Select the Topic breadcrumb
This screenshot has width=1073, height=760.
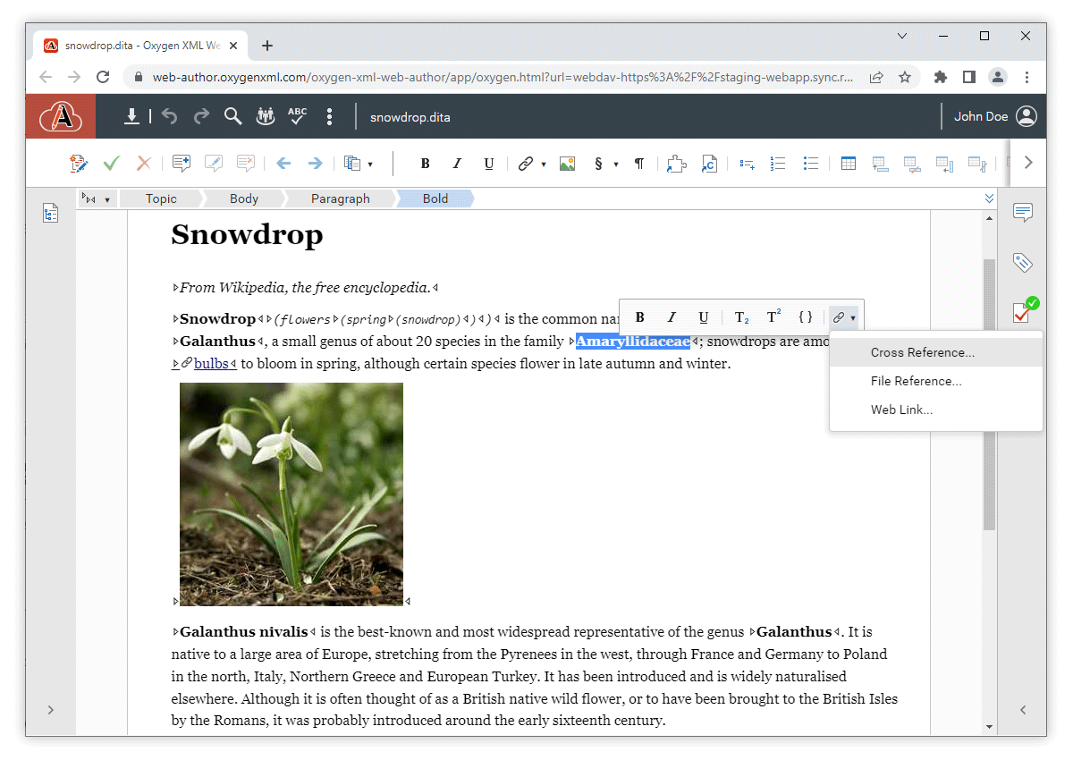pos(161,198)
